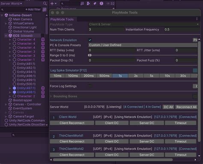Uncheck the Network Emulation checkbox

tap(90, 40)
